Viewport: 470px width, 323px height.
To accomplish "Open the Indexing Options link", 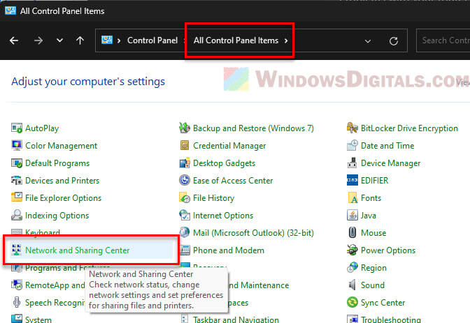I will [x=57, y=216].
